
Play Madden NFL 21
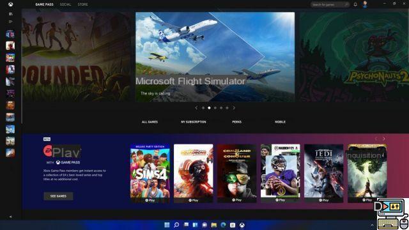click(281, 200)
